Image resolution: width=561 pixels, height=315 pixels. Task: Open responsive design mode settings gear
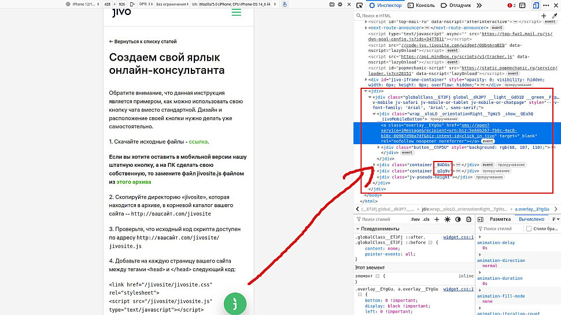pos(340,4)
